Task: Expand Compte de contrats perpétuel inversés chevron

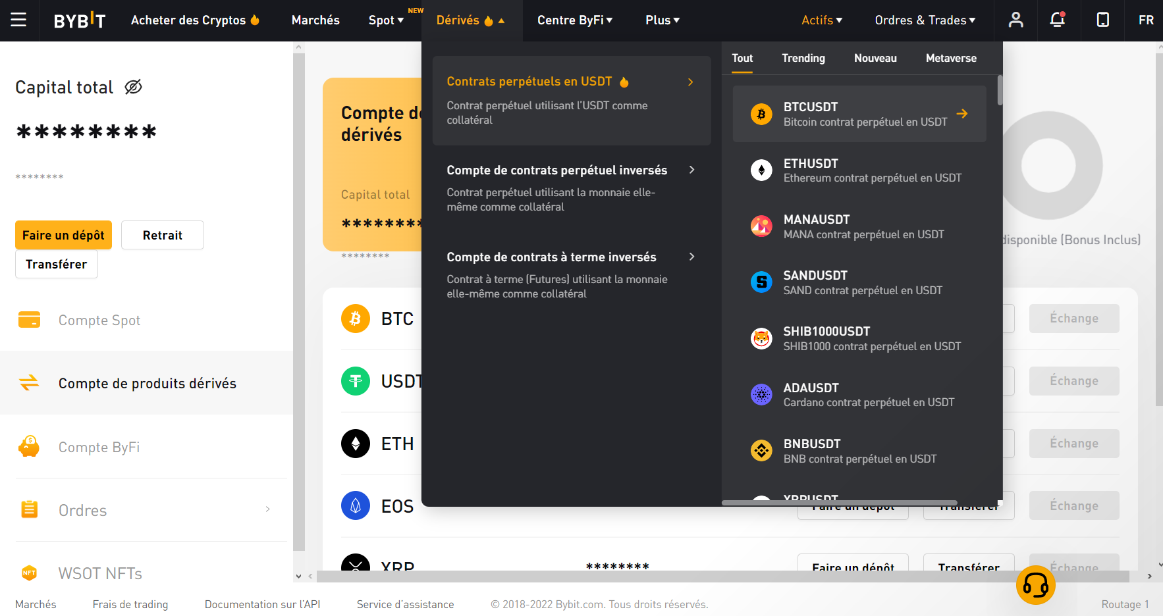Action: (x=691, y=170)
